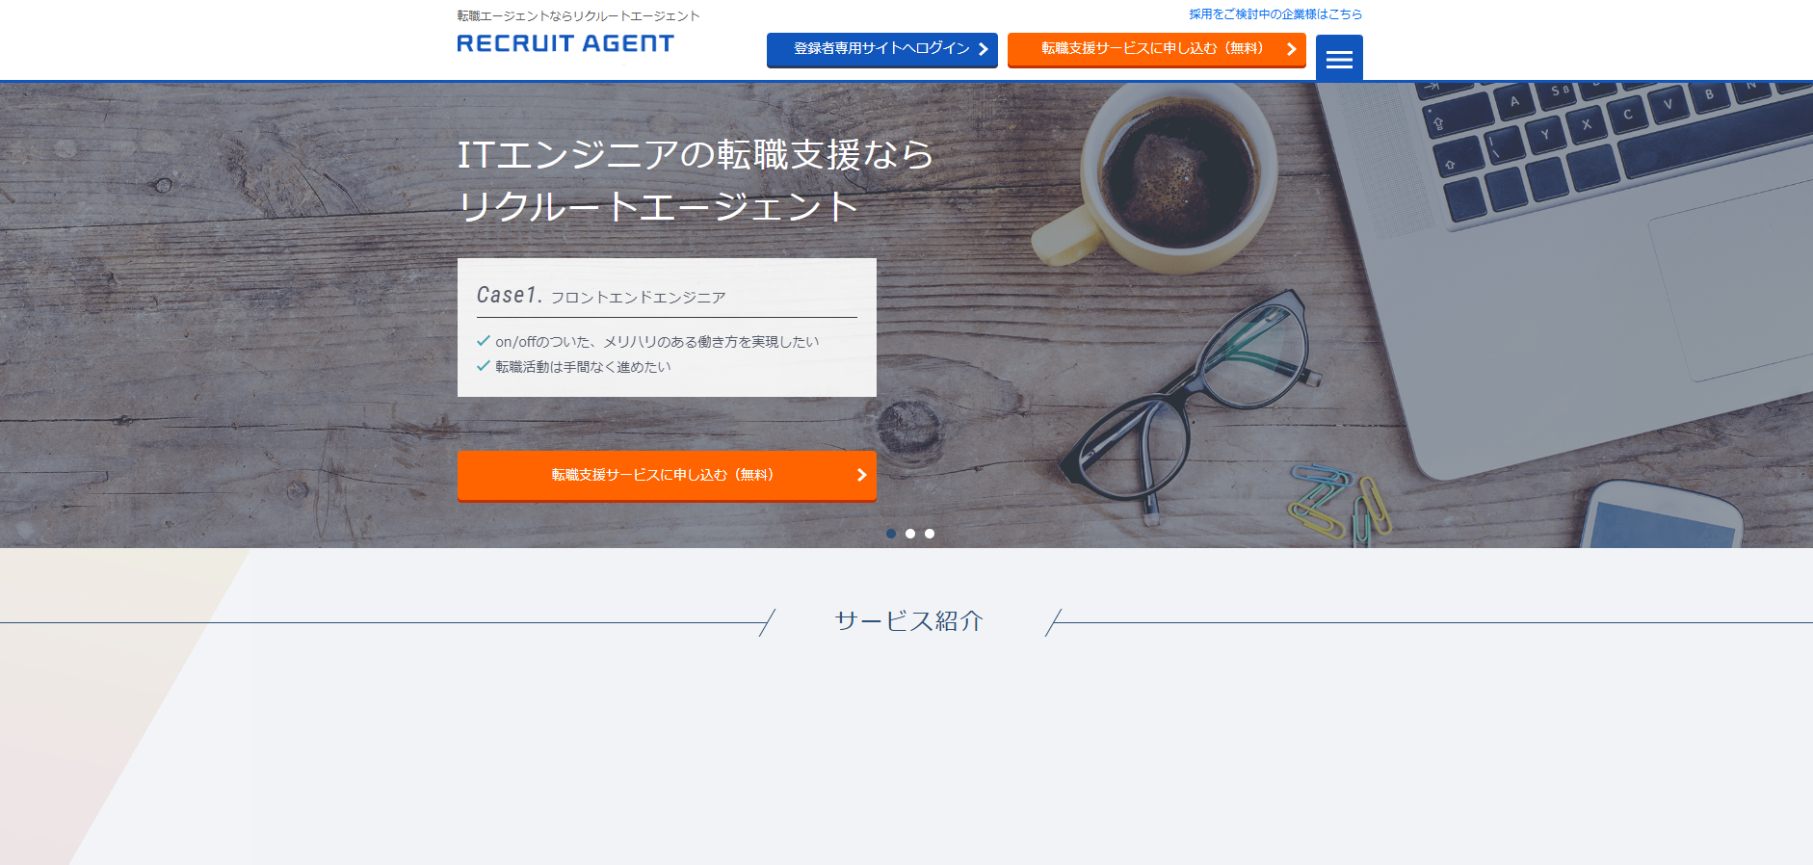Select the third carousel dot

click(x=930, y=534)
